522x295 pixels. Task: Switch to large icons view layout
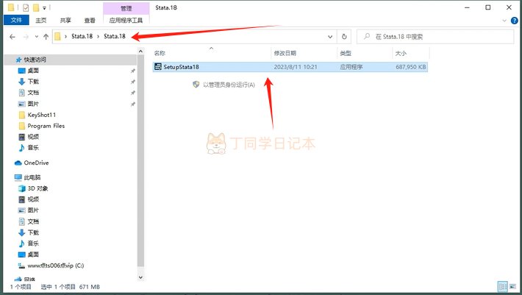coord(512,287)
